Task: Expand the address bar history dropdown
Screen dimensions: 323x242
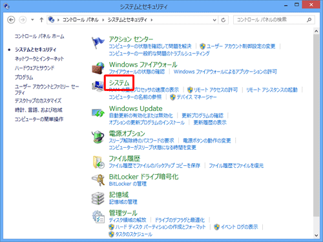Action: click(x=214, y=20)
